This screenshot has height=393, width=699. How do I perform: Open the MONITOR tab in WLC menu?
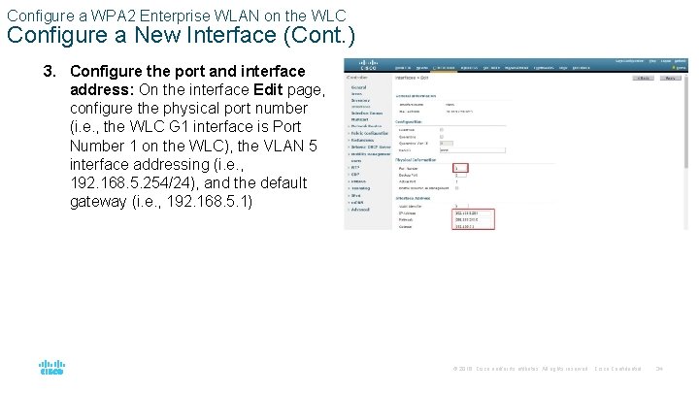(403, 68)
